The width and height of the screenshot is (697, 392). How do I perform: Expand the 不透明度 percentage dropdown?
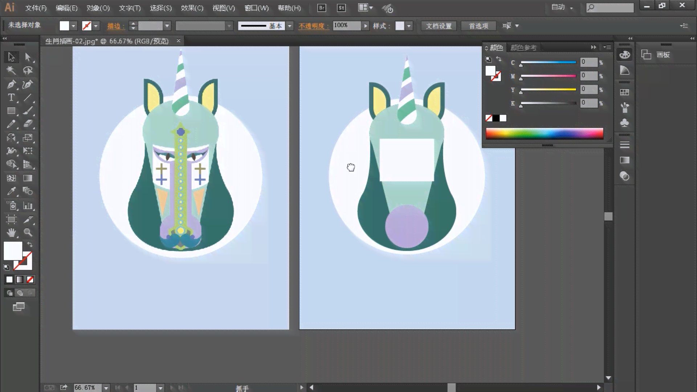pos(365,26)
